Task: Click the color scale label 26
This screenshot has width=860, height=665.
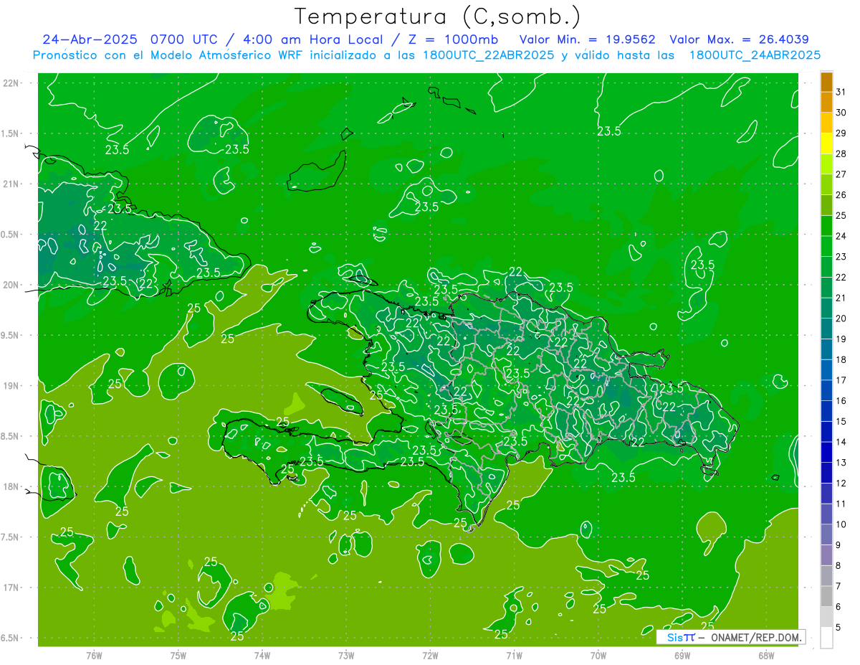Action: (841, 195)
